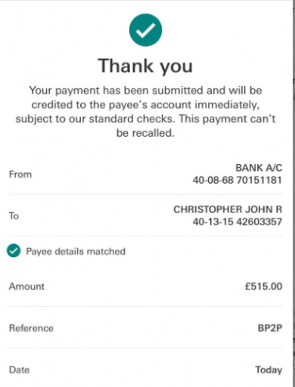Click the Date label

[19, 370]
